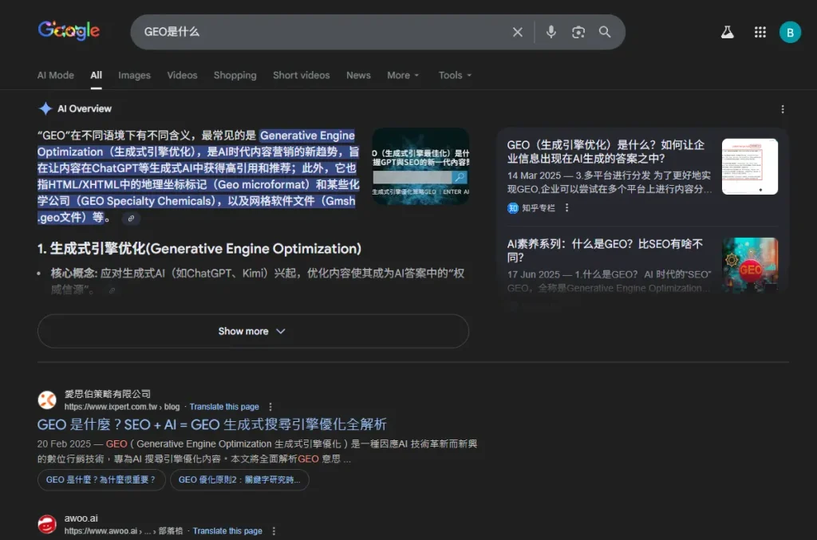Click the AI Overview sparkle icon
817x540 pixels.
pyautogui.click(x=44, y=108)
